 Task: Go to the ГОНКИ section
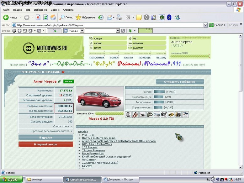[x=114, y=58]
